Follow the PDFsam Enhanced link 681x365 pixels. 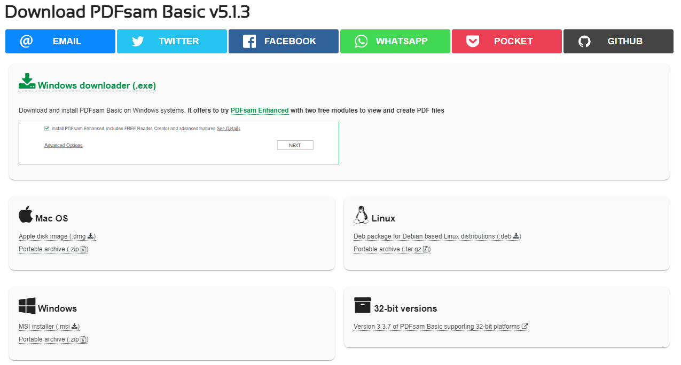pyautogui.click(x=260, y=110)
